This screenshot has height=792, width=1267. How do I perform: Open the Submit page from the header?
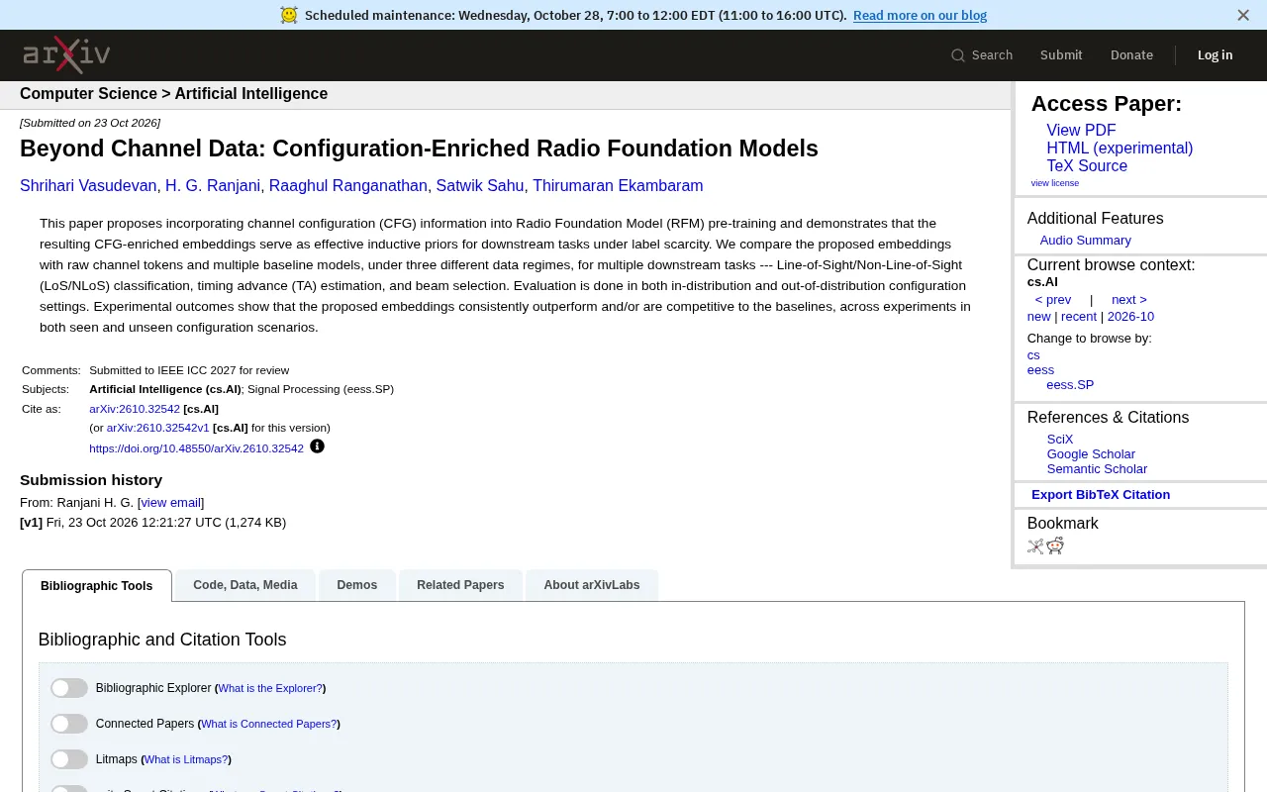[1061, 55]
